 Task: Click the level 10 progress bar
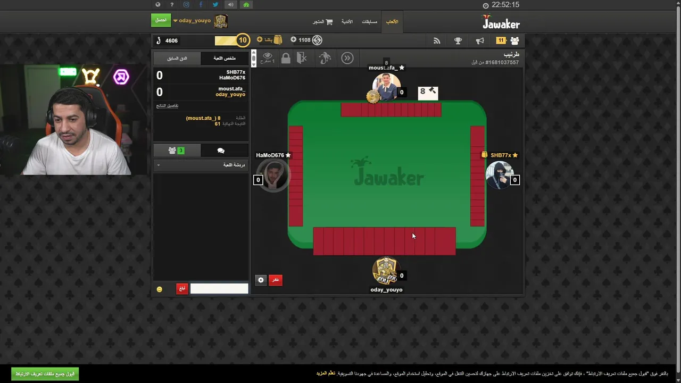tap(232, 40)
